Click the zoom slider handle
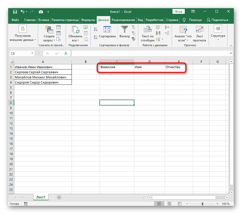This screenshot has height=214, width=242. point(202,204)
